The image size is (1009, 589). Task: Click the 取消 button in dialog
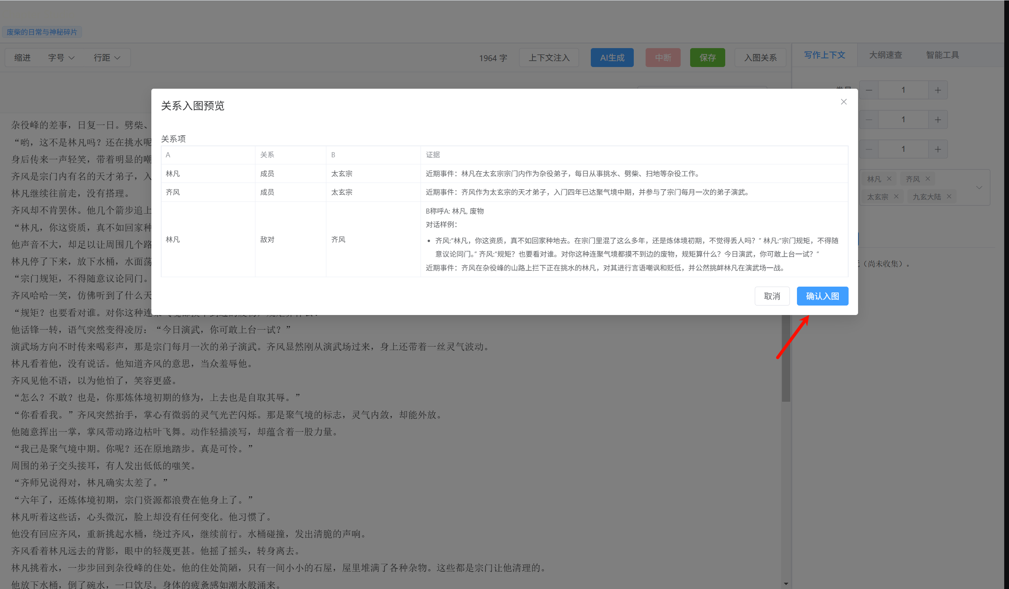(772, 296)
